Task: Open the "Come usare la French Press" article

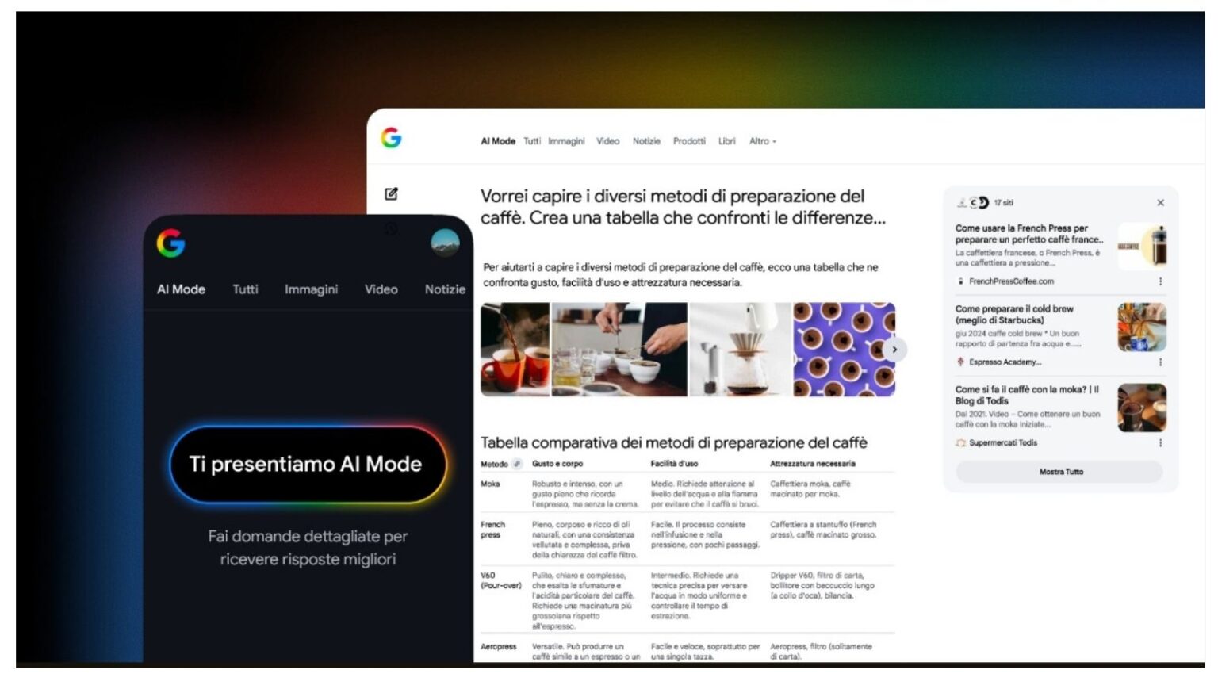Action: point(1029,234)
